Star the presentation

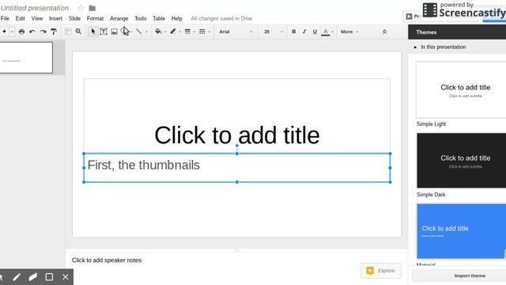click(81, 8)
